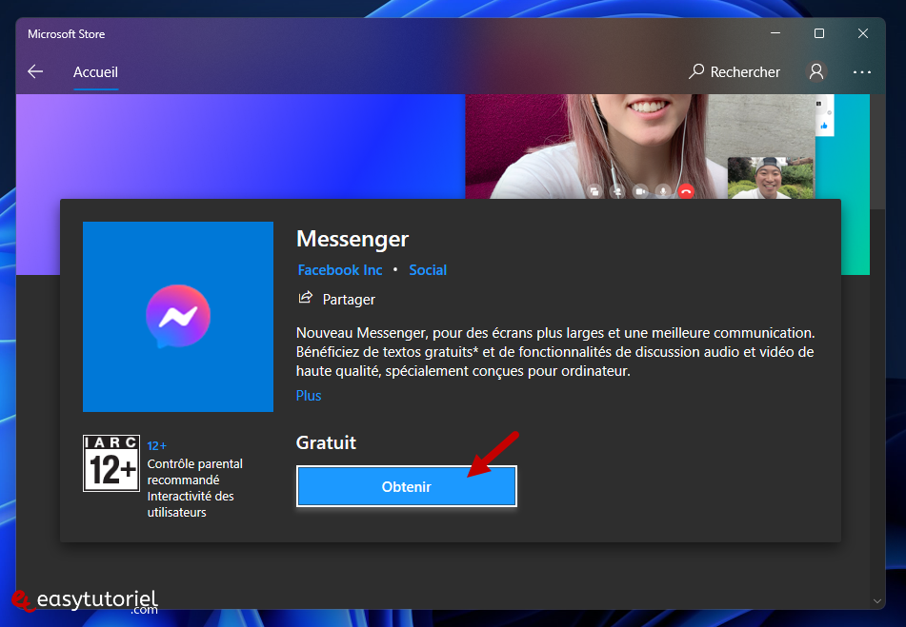The width and height of the screenshot is (906, 627).
Task: Open the 12+ age rating link
Action: click(156, 446)
